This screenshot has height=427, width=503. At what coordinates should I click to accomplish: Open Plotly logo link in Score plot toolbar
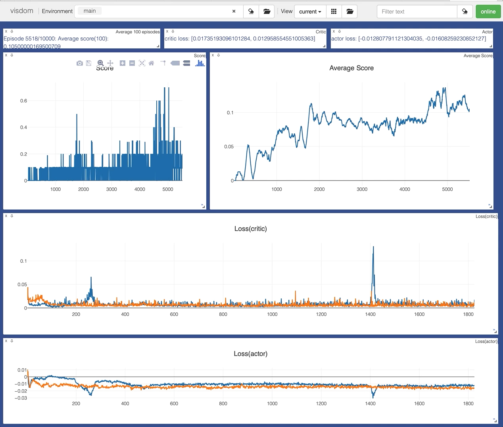pyautogui.click(x=200, y=63)
